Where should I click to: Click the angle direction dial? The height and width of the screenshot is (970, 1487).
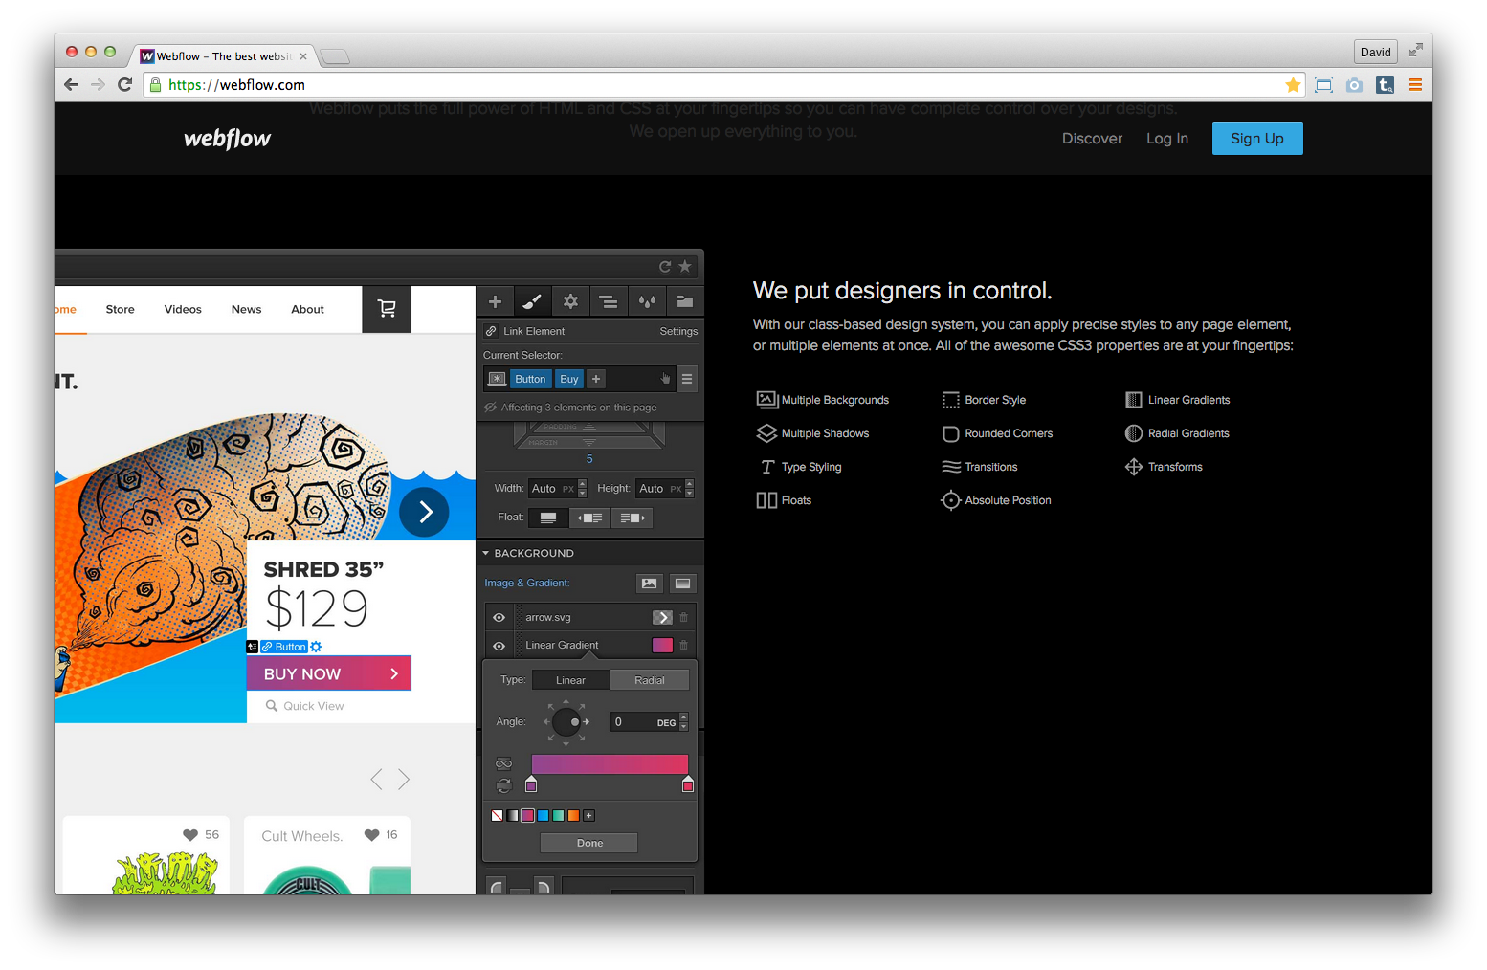tap(566, 721)
